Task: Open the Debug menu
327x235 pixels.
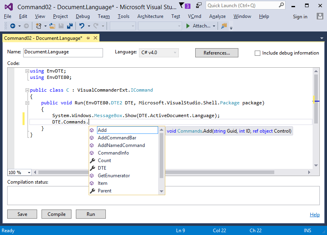Action: pyautogui.click(x=83, y=16)
